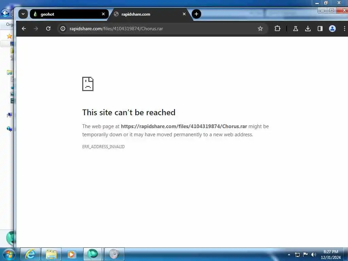Open Chrome Labs flask icon
The height and width of the screenshot is (261, 348).
coord(295,29)
